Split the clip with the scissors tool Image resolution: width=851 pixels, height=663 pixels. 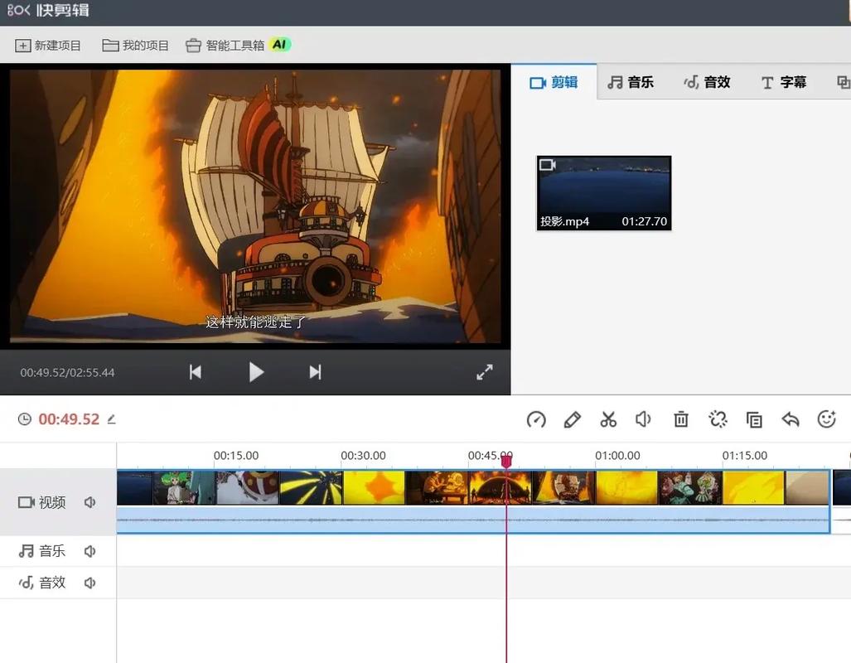tap(608, 419)
